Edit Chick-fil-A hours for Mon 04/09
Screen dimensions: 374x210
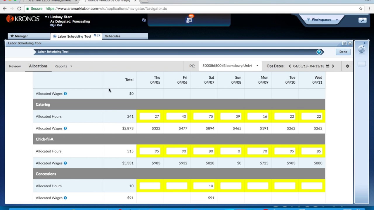click(x=258, y=151)
